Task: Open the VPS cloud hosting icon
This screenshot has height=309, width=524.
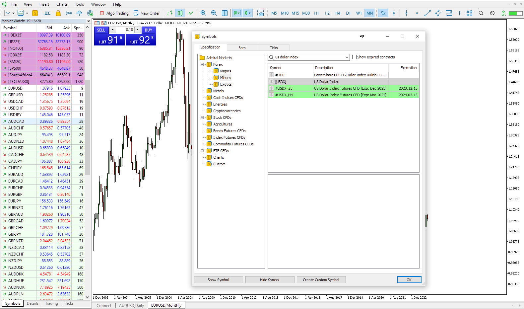Action: click(79, 13)
